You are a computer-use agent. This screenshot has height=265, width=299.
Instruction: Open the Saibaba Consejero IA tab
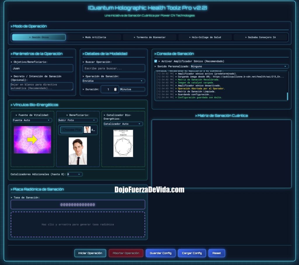point(260,37)
